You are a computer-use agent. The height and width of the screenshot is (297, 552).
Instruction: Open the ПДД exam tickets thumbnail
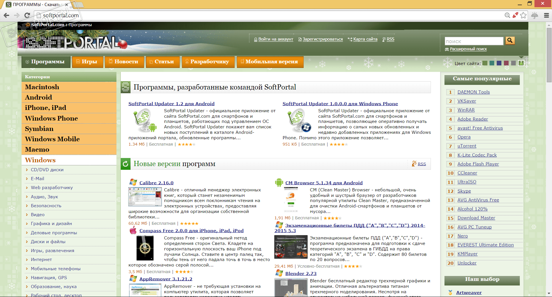(x=291, y=247)
